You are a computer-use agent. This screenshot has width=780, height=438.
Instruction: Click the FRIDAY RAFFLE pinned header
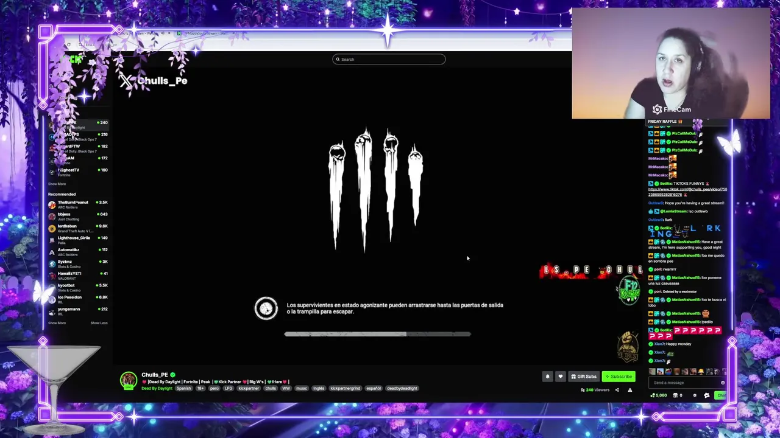(665, 122)
